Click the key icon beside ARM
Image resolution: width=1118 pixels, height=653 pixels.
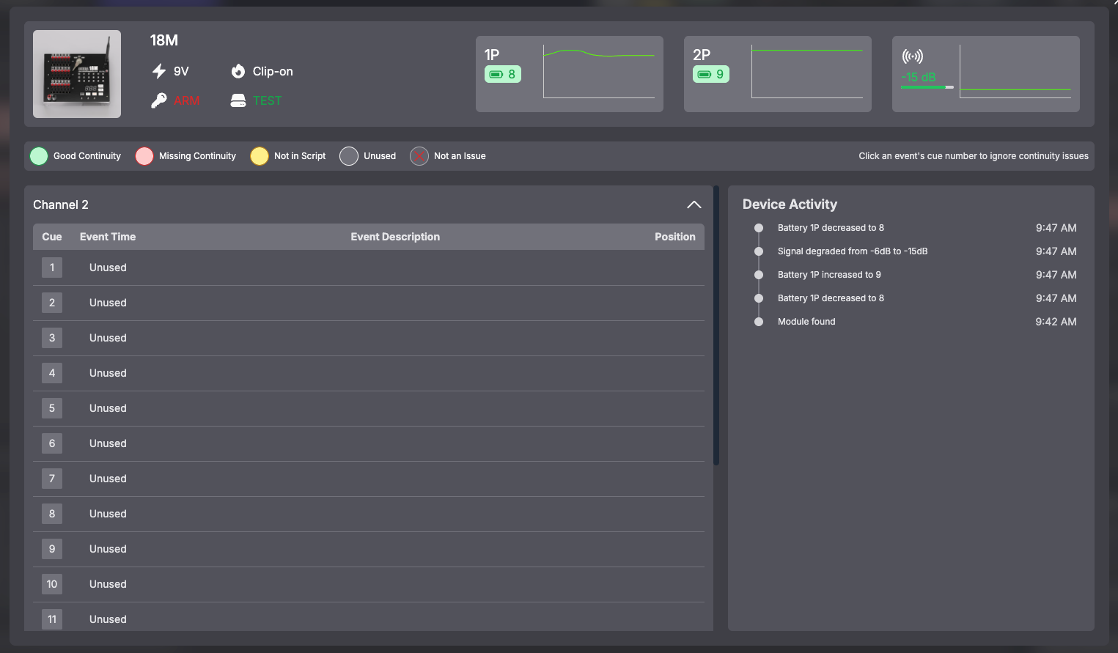click(x=159, y=100)
